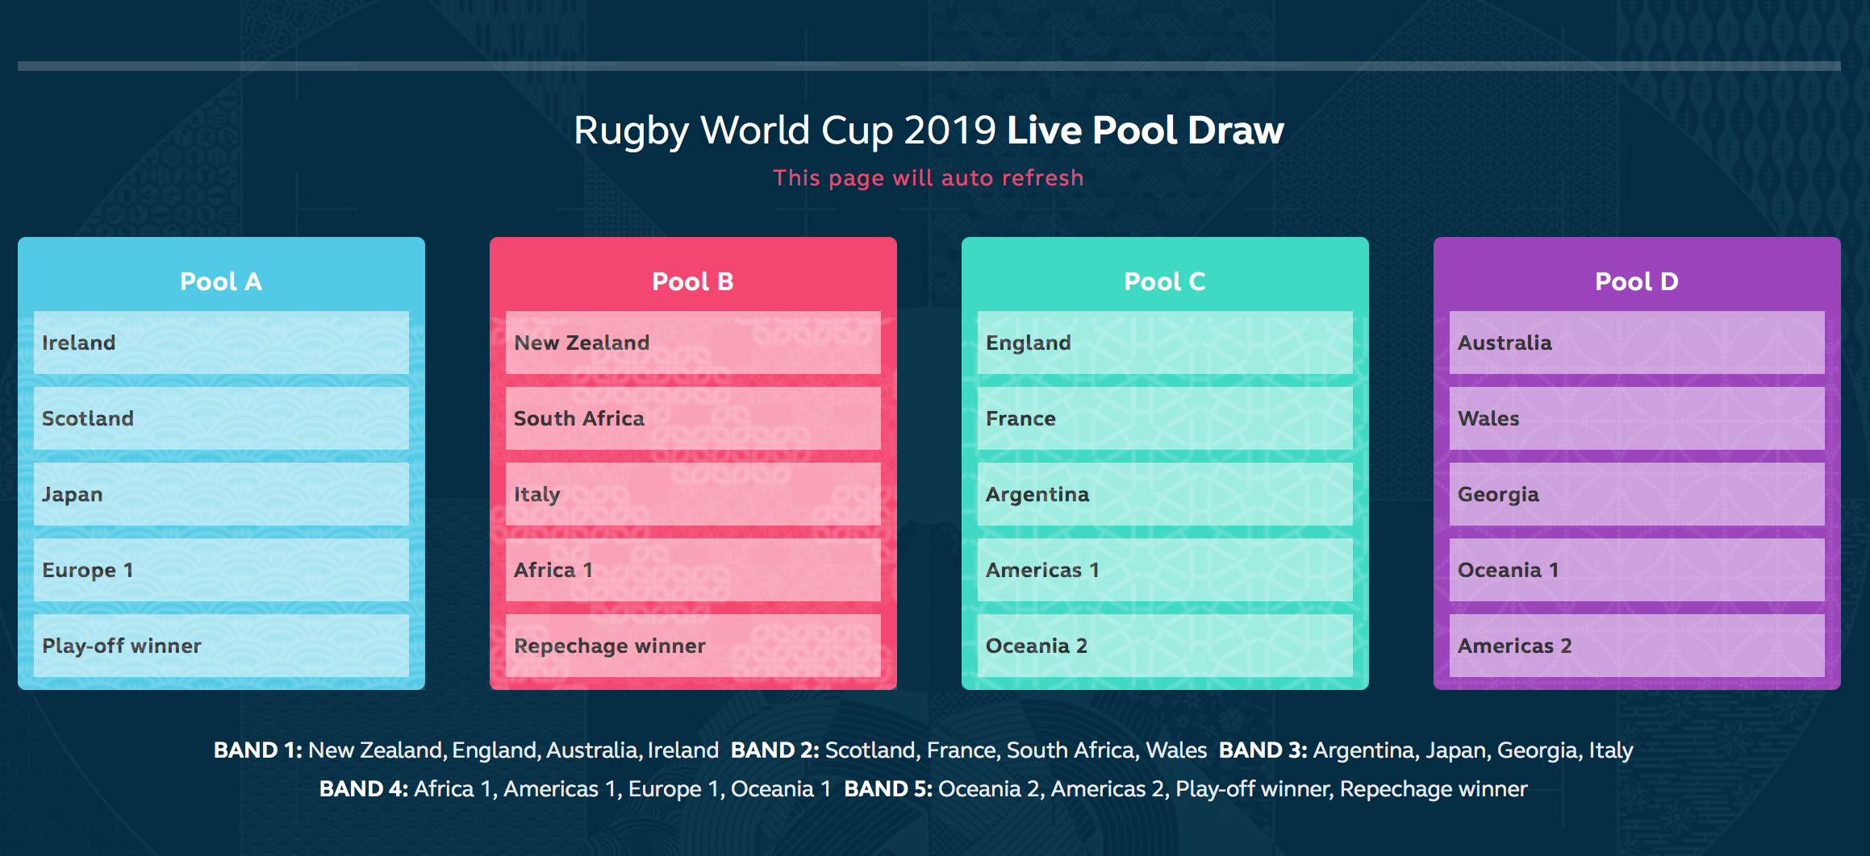
Task: Click the Japan row in Pool A
Action: click(221, 494)
